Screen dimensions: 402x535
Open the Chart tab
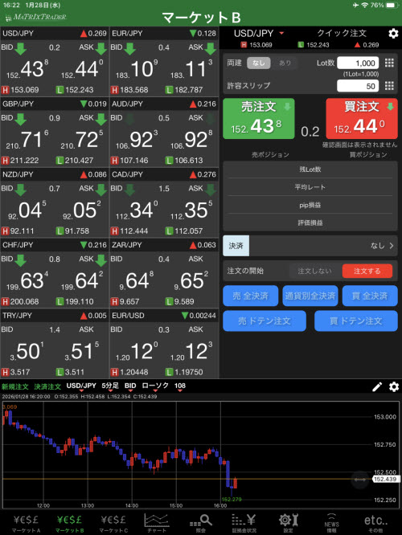tap(157, 524)
